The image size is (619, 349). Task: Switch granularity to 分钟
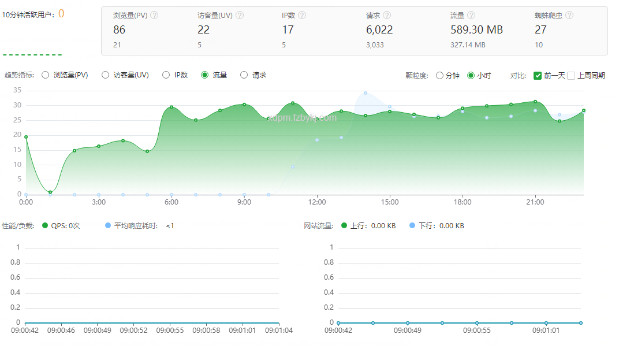point(440,76)
